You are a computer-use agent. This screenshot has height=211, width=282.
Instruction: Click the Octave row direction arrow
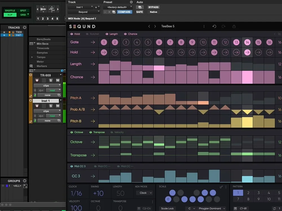point(93,142)
